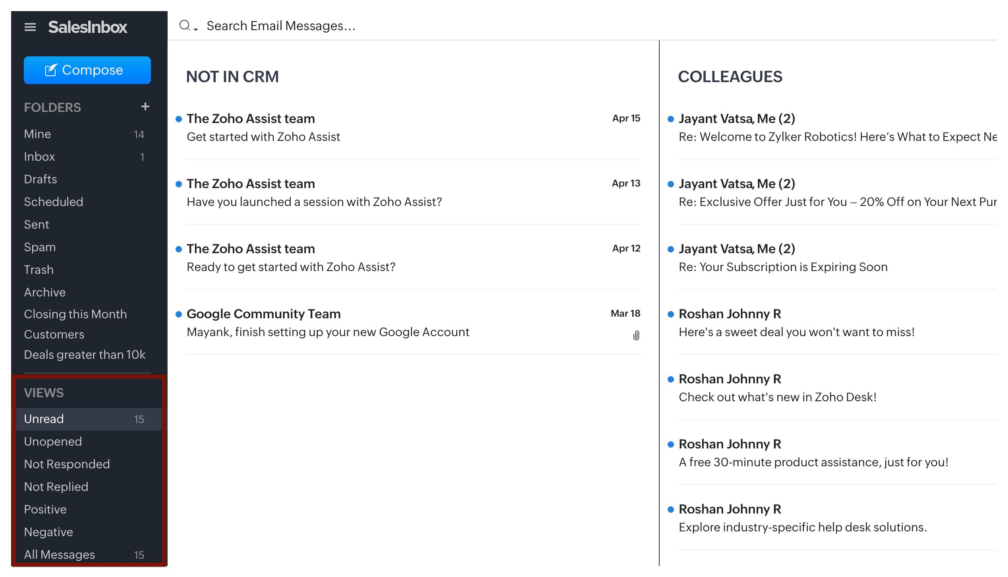Open email 'Have you launched a session'
The image size is (1008, 577).
(314, 202)
